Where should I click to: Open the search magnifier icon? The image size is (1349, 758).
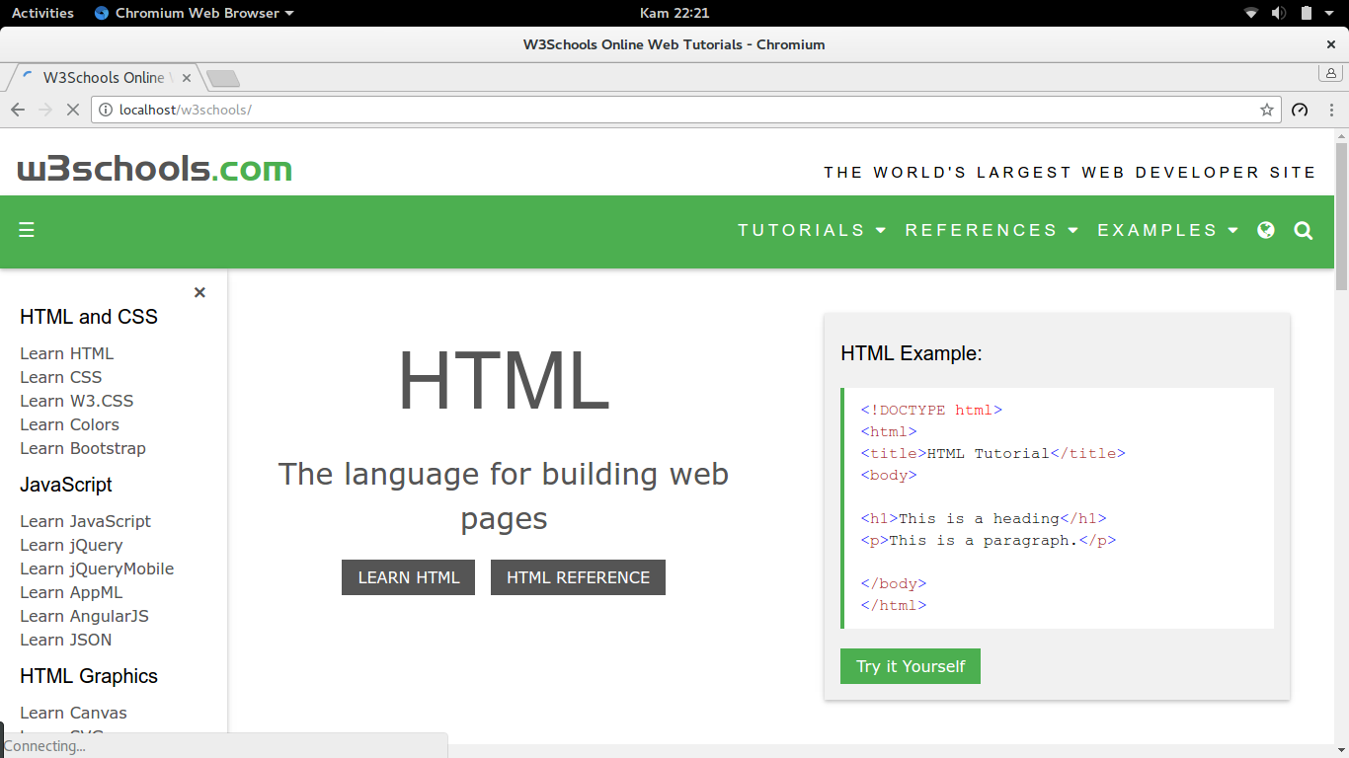pos(1304,231)
